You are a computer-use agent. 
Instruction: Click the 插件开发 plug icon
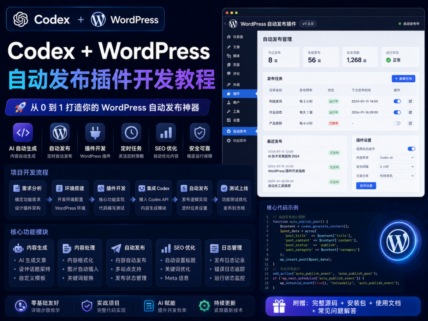click(x=95, y=132)
